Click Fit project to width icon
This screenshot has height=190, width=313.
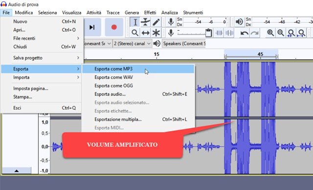coord(301,33)
